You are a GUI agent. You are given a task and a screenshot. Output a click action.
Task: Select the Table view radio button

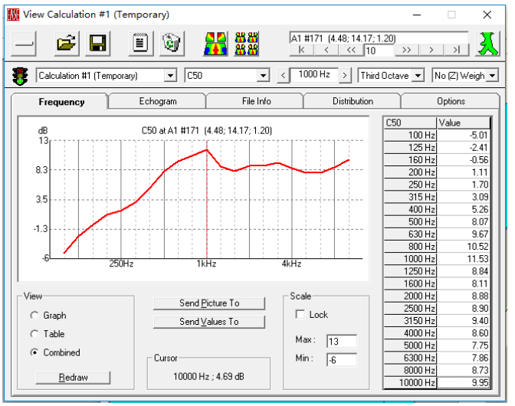click(34, 334)
